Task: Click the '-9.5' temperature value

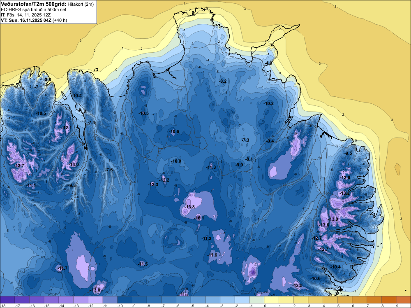Action: [x=349, y=153]
